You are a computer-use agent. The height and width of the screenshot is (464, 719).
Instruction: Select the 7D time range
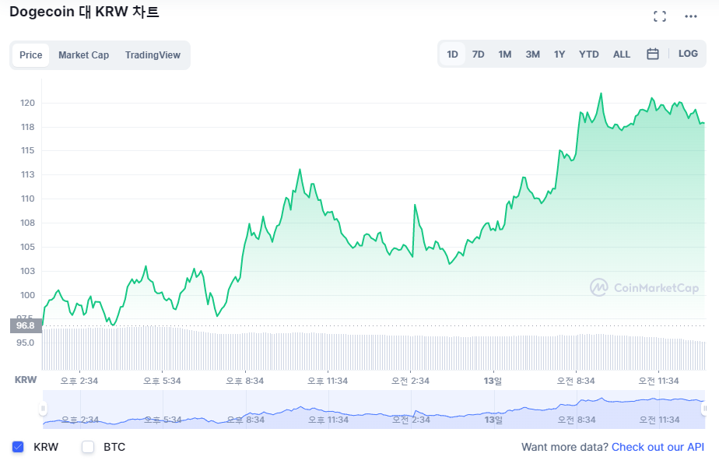479,54
